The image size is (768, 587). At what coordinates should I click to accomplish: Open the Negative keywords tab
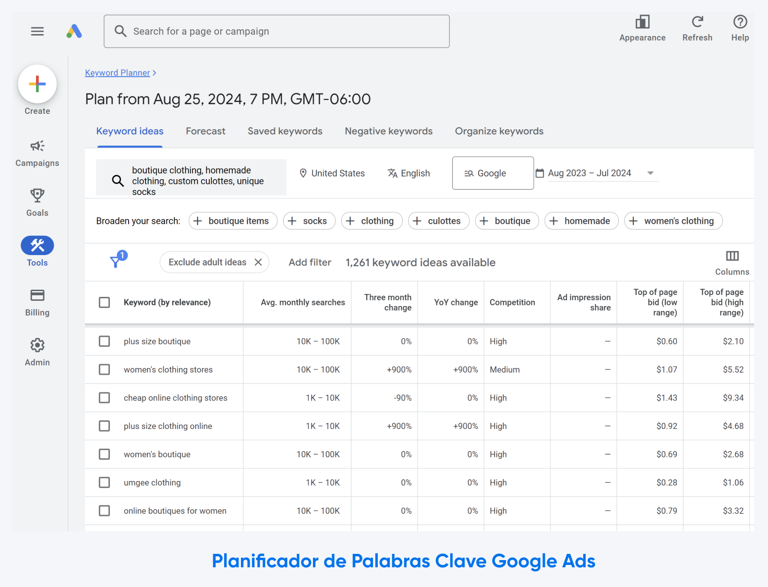(388, 131)
